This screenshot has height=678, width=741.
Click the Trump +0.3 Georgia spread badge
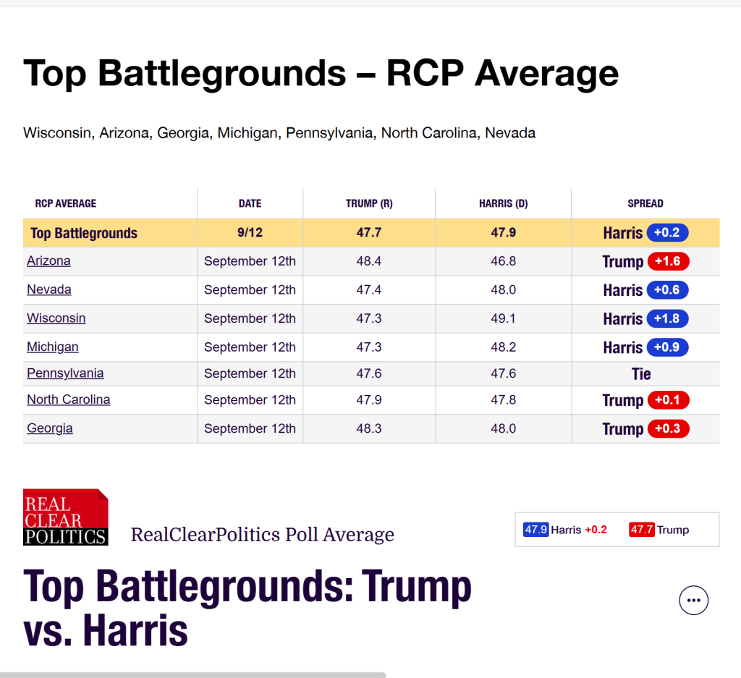point(668,428)
